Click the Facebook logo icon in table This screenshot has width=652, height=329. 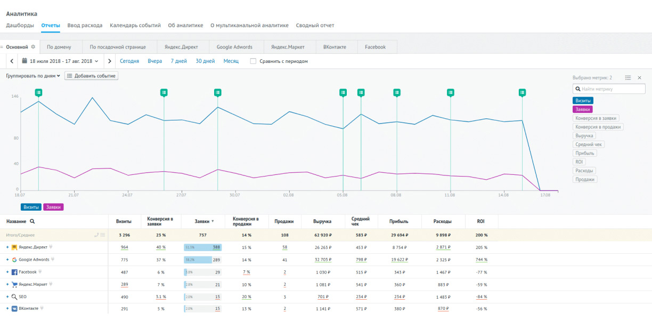14,272
